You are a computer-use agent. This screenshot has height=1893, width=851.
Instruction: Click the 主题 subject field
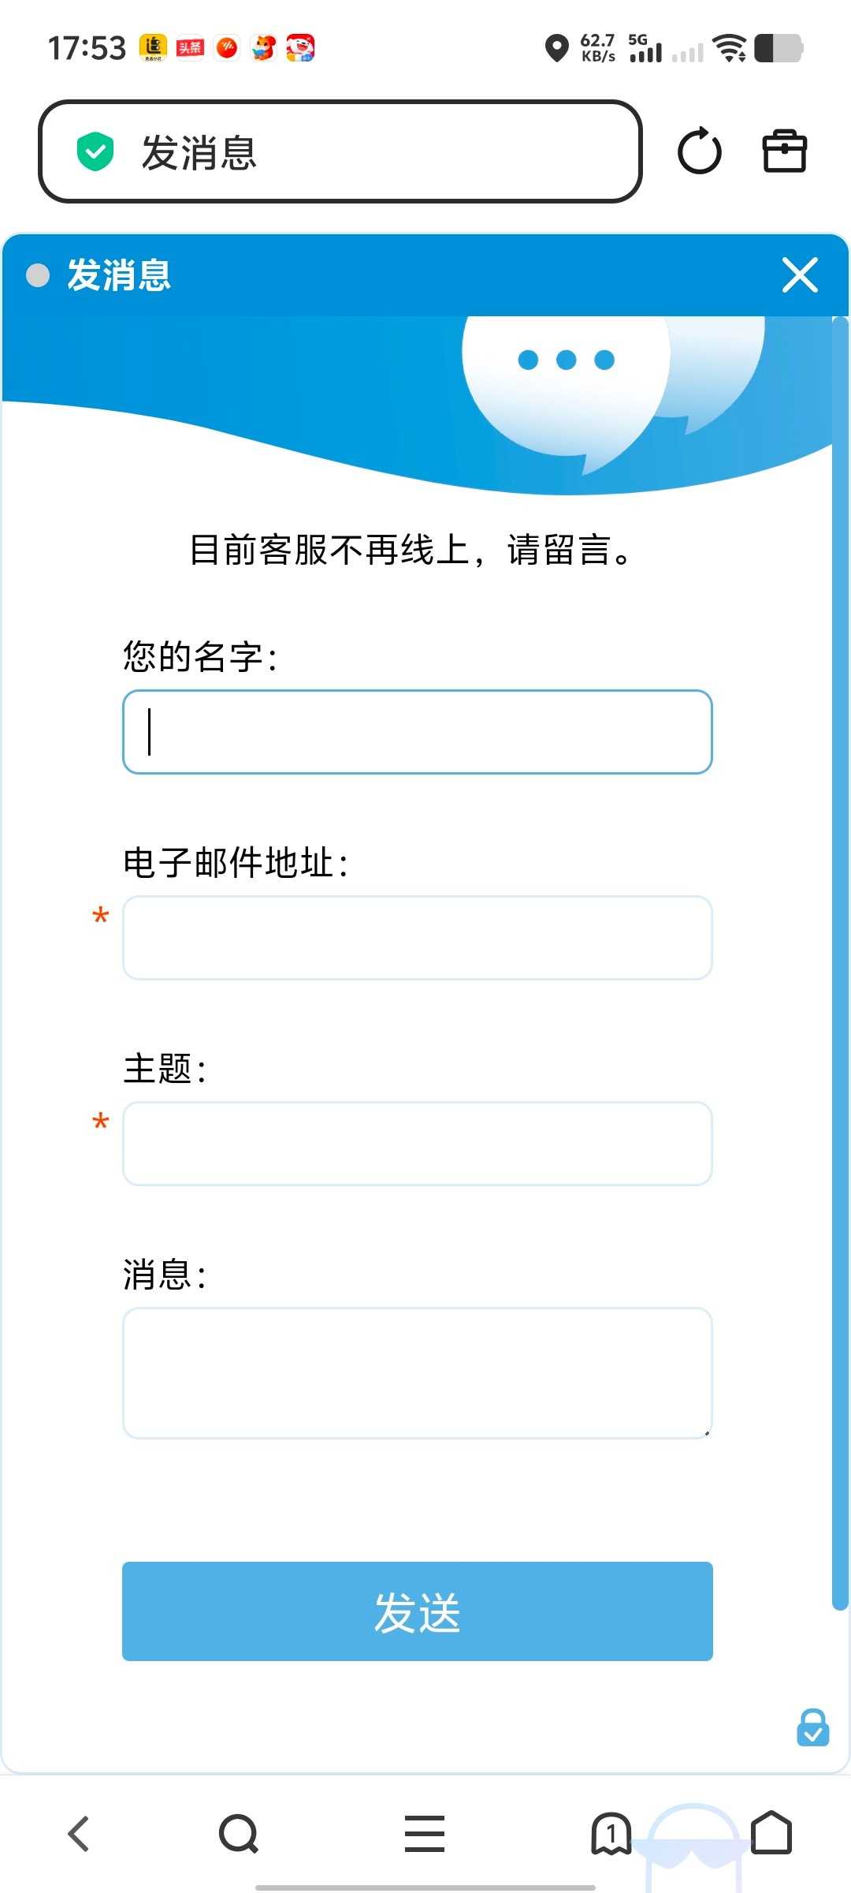(416, 1144)
